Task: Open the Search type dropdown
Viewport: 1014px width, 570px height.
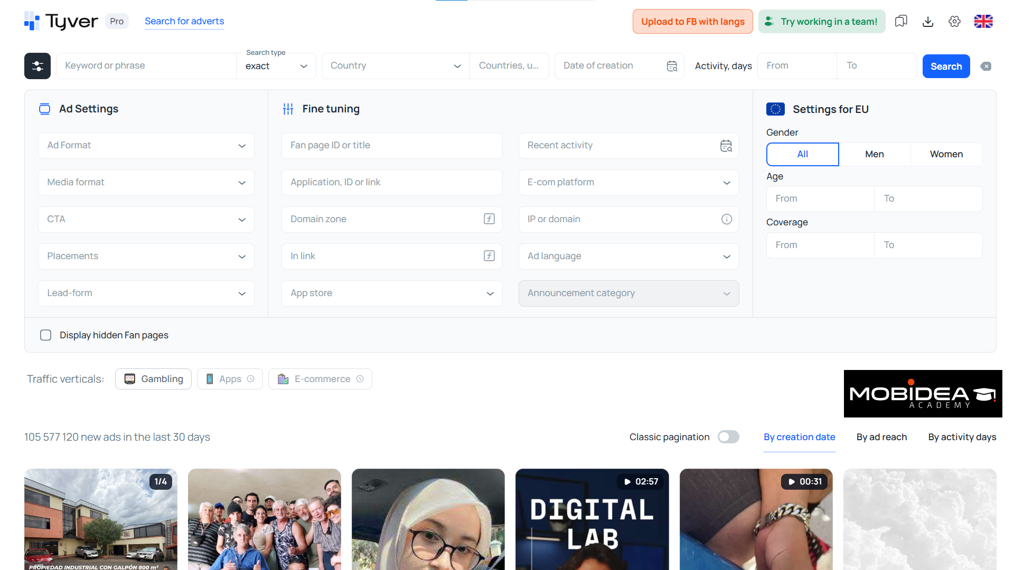Action: (x=276, y=65)
